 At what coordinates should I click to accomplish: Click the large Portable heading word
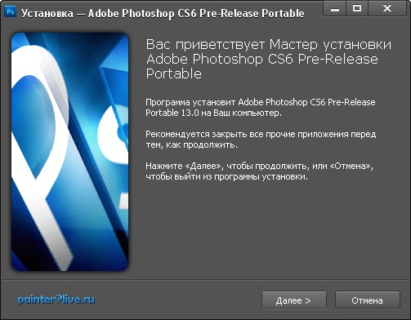[174, 73]
